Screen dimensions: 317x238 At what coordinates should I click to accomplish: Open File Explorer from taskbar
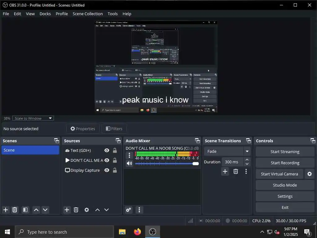click(x=122, y=232)
